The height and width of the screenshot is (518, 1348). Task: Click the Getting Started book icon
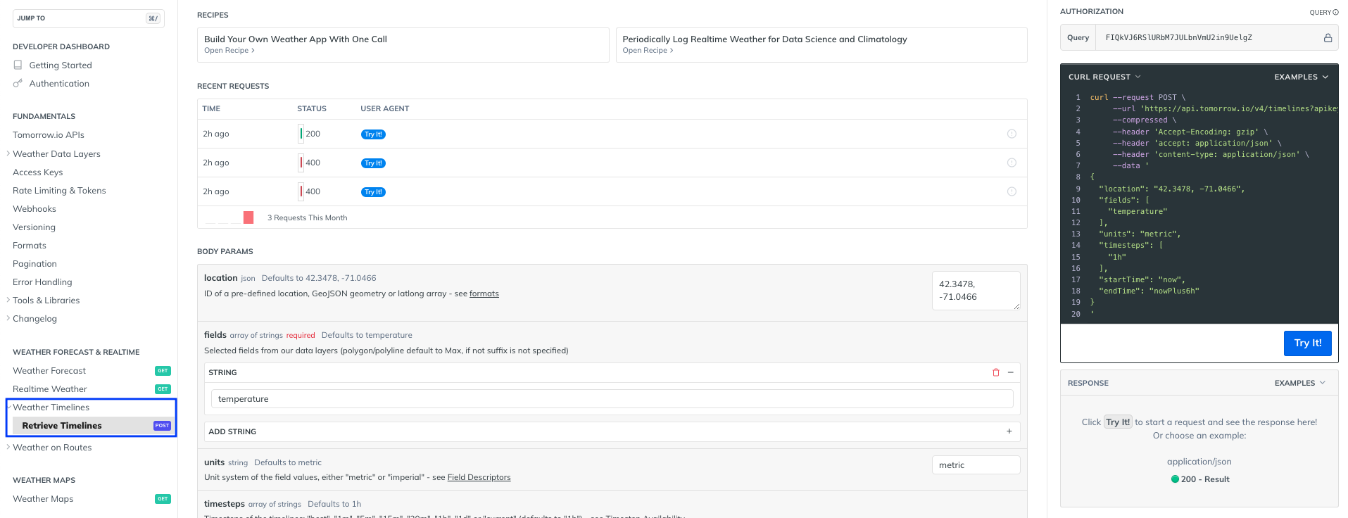[x=18, y=65]
